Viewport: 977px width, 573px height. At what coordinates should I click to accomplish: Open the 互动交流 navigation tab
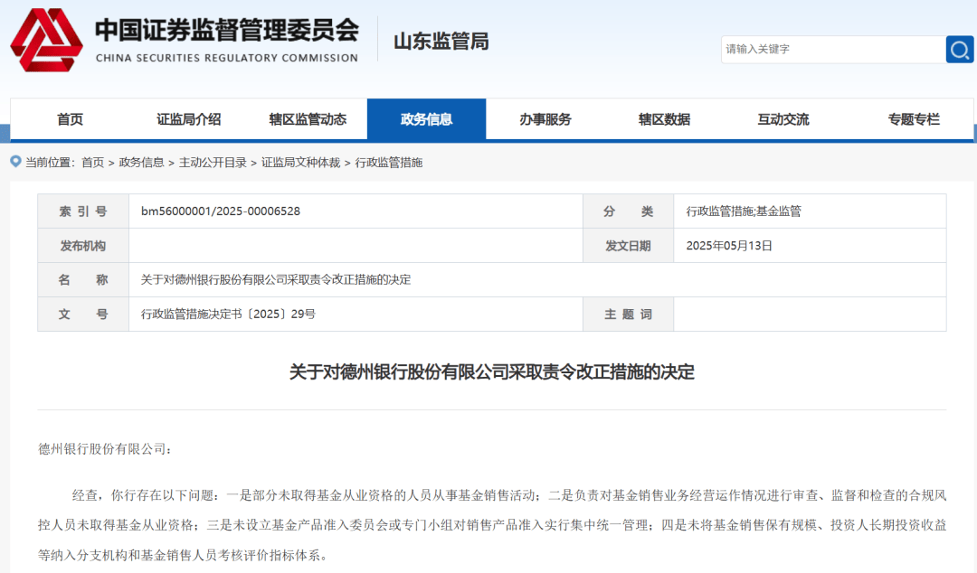[783, 119]
